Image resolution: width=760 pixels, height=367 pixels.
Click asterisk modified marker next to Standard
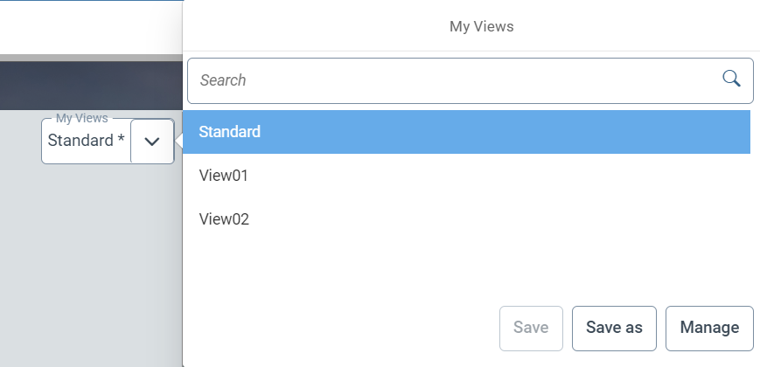(x=121, y=140)
